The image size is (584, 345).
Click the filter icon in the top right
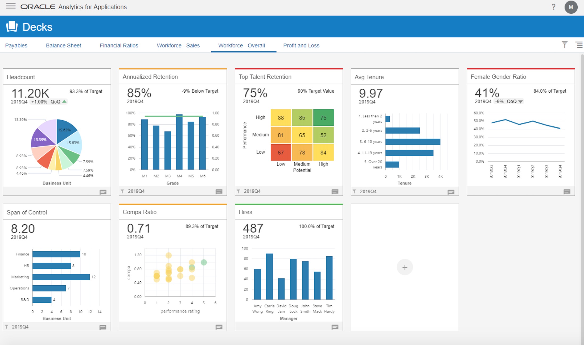click(565, 45)
